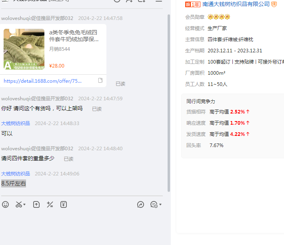Click the copy icon beside product link
The image size is (284, 245).
coord(100,81)
